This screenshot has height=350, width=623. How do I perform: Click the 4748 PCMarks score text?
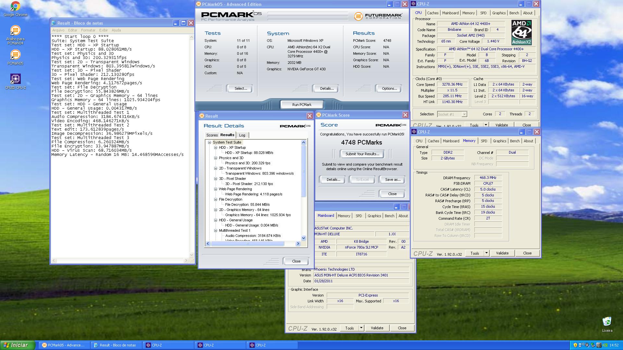click(x=361, y=143)
